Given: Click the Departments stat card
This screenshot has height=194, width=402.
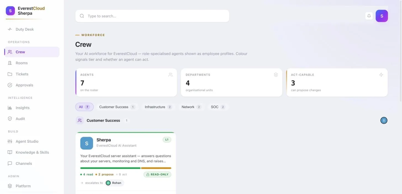Looking at the screenshot, I should [x=231, y=83].
